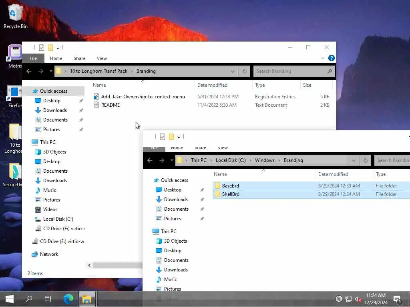The width and height of the screenshot is (410, 307).
Task: Select the BaseBrd folder
Action: (311, 185)
